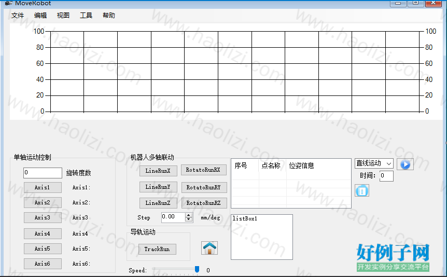
Task: Click the blue clipboard icon below time
Action: pos(362,190)
